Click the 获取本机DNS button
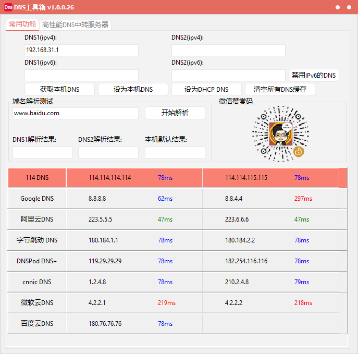358x354 pixels. point(59,89)
